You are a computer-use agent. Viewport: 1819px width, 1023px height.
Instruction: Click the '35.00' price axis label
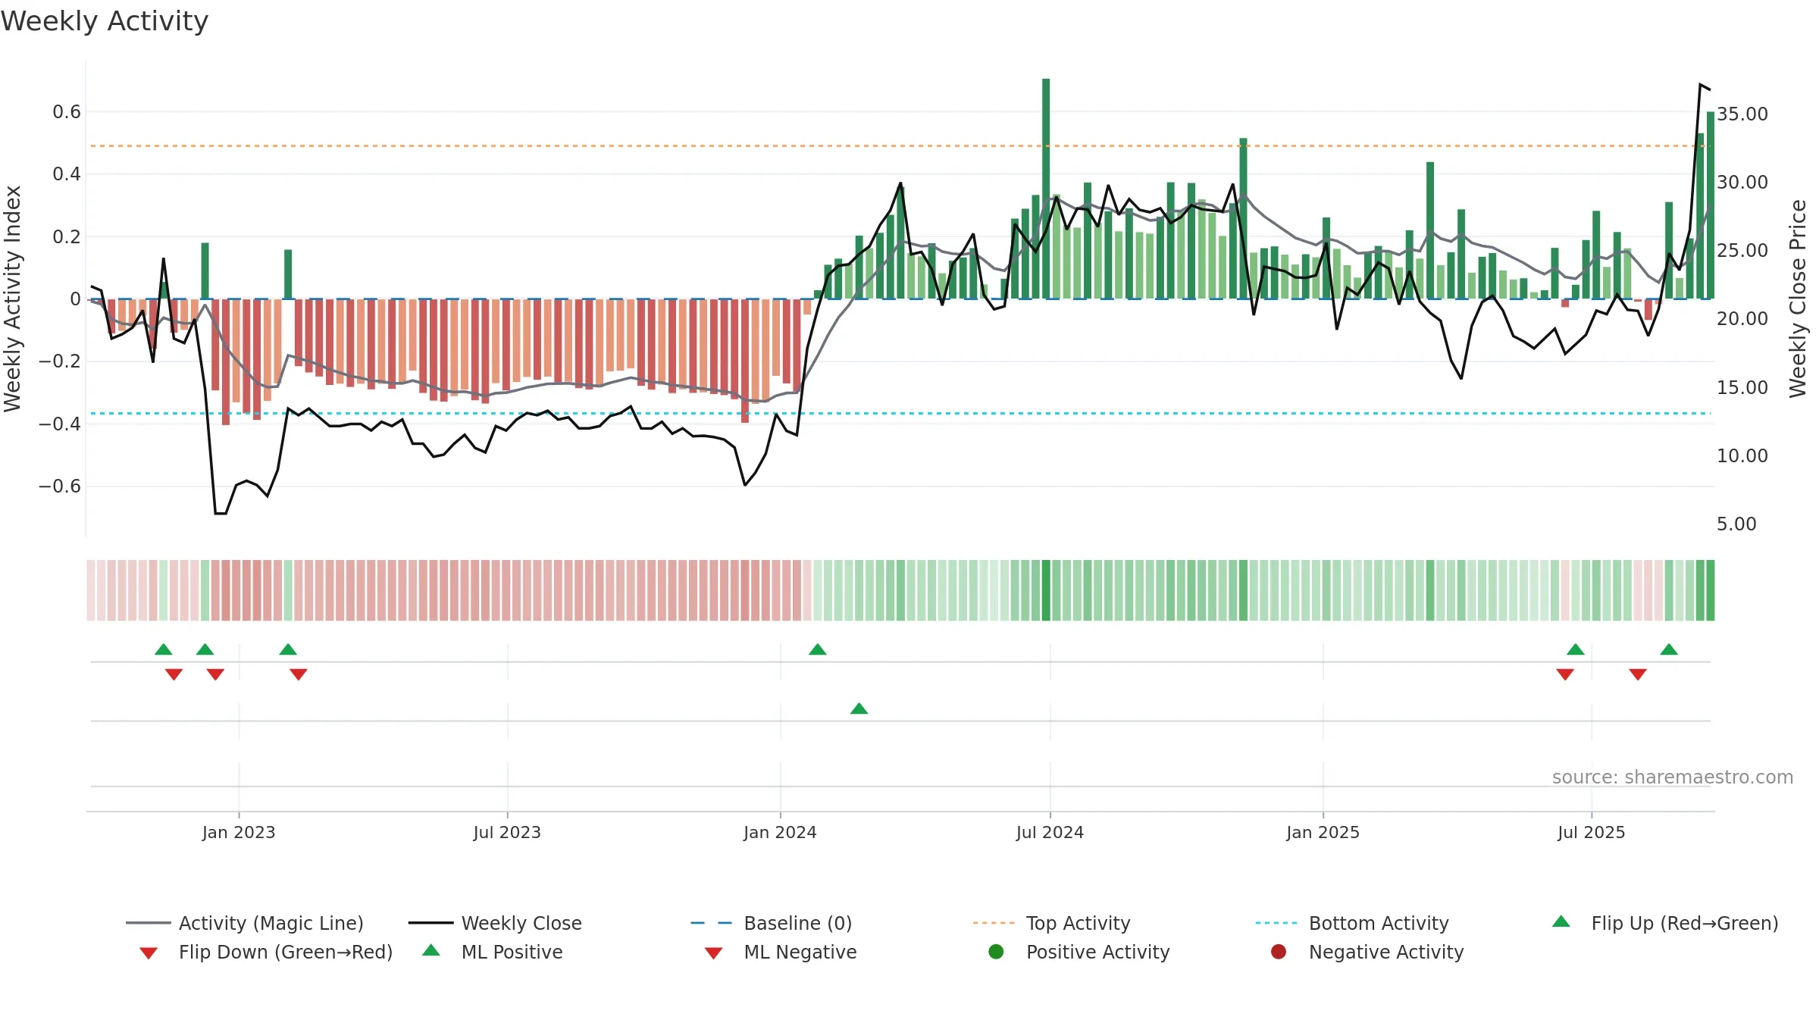tap(1742, 114)
